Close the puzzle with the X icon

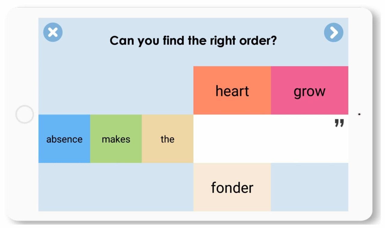point(53,32)
